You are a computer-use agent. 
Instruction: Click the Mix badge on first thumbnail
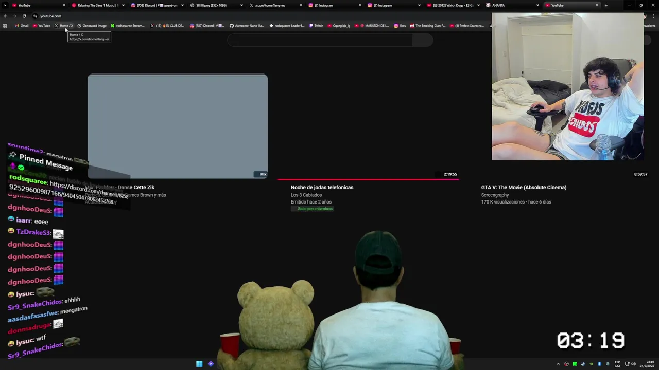tap(260, 174)
